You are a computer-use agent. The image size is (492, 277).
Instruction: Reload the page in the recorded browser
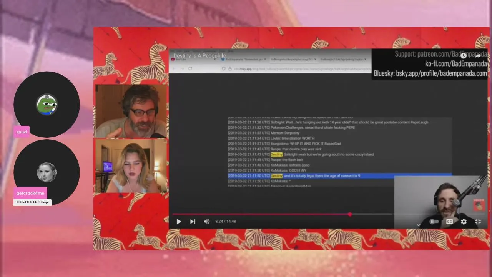click(x=190, y=68)
